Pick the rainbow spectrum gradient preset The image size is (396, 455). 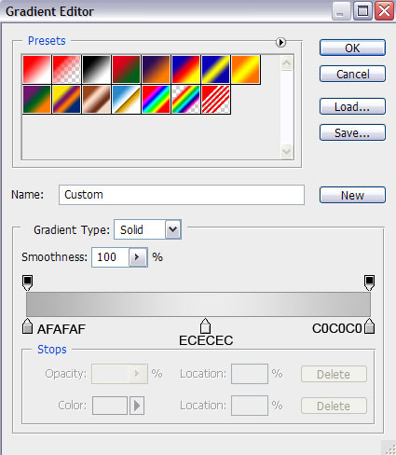coord(156,100)
